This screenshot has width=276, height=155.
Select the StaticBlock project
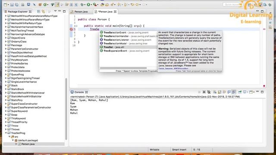tap(17, 89)
